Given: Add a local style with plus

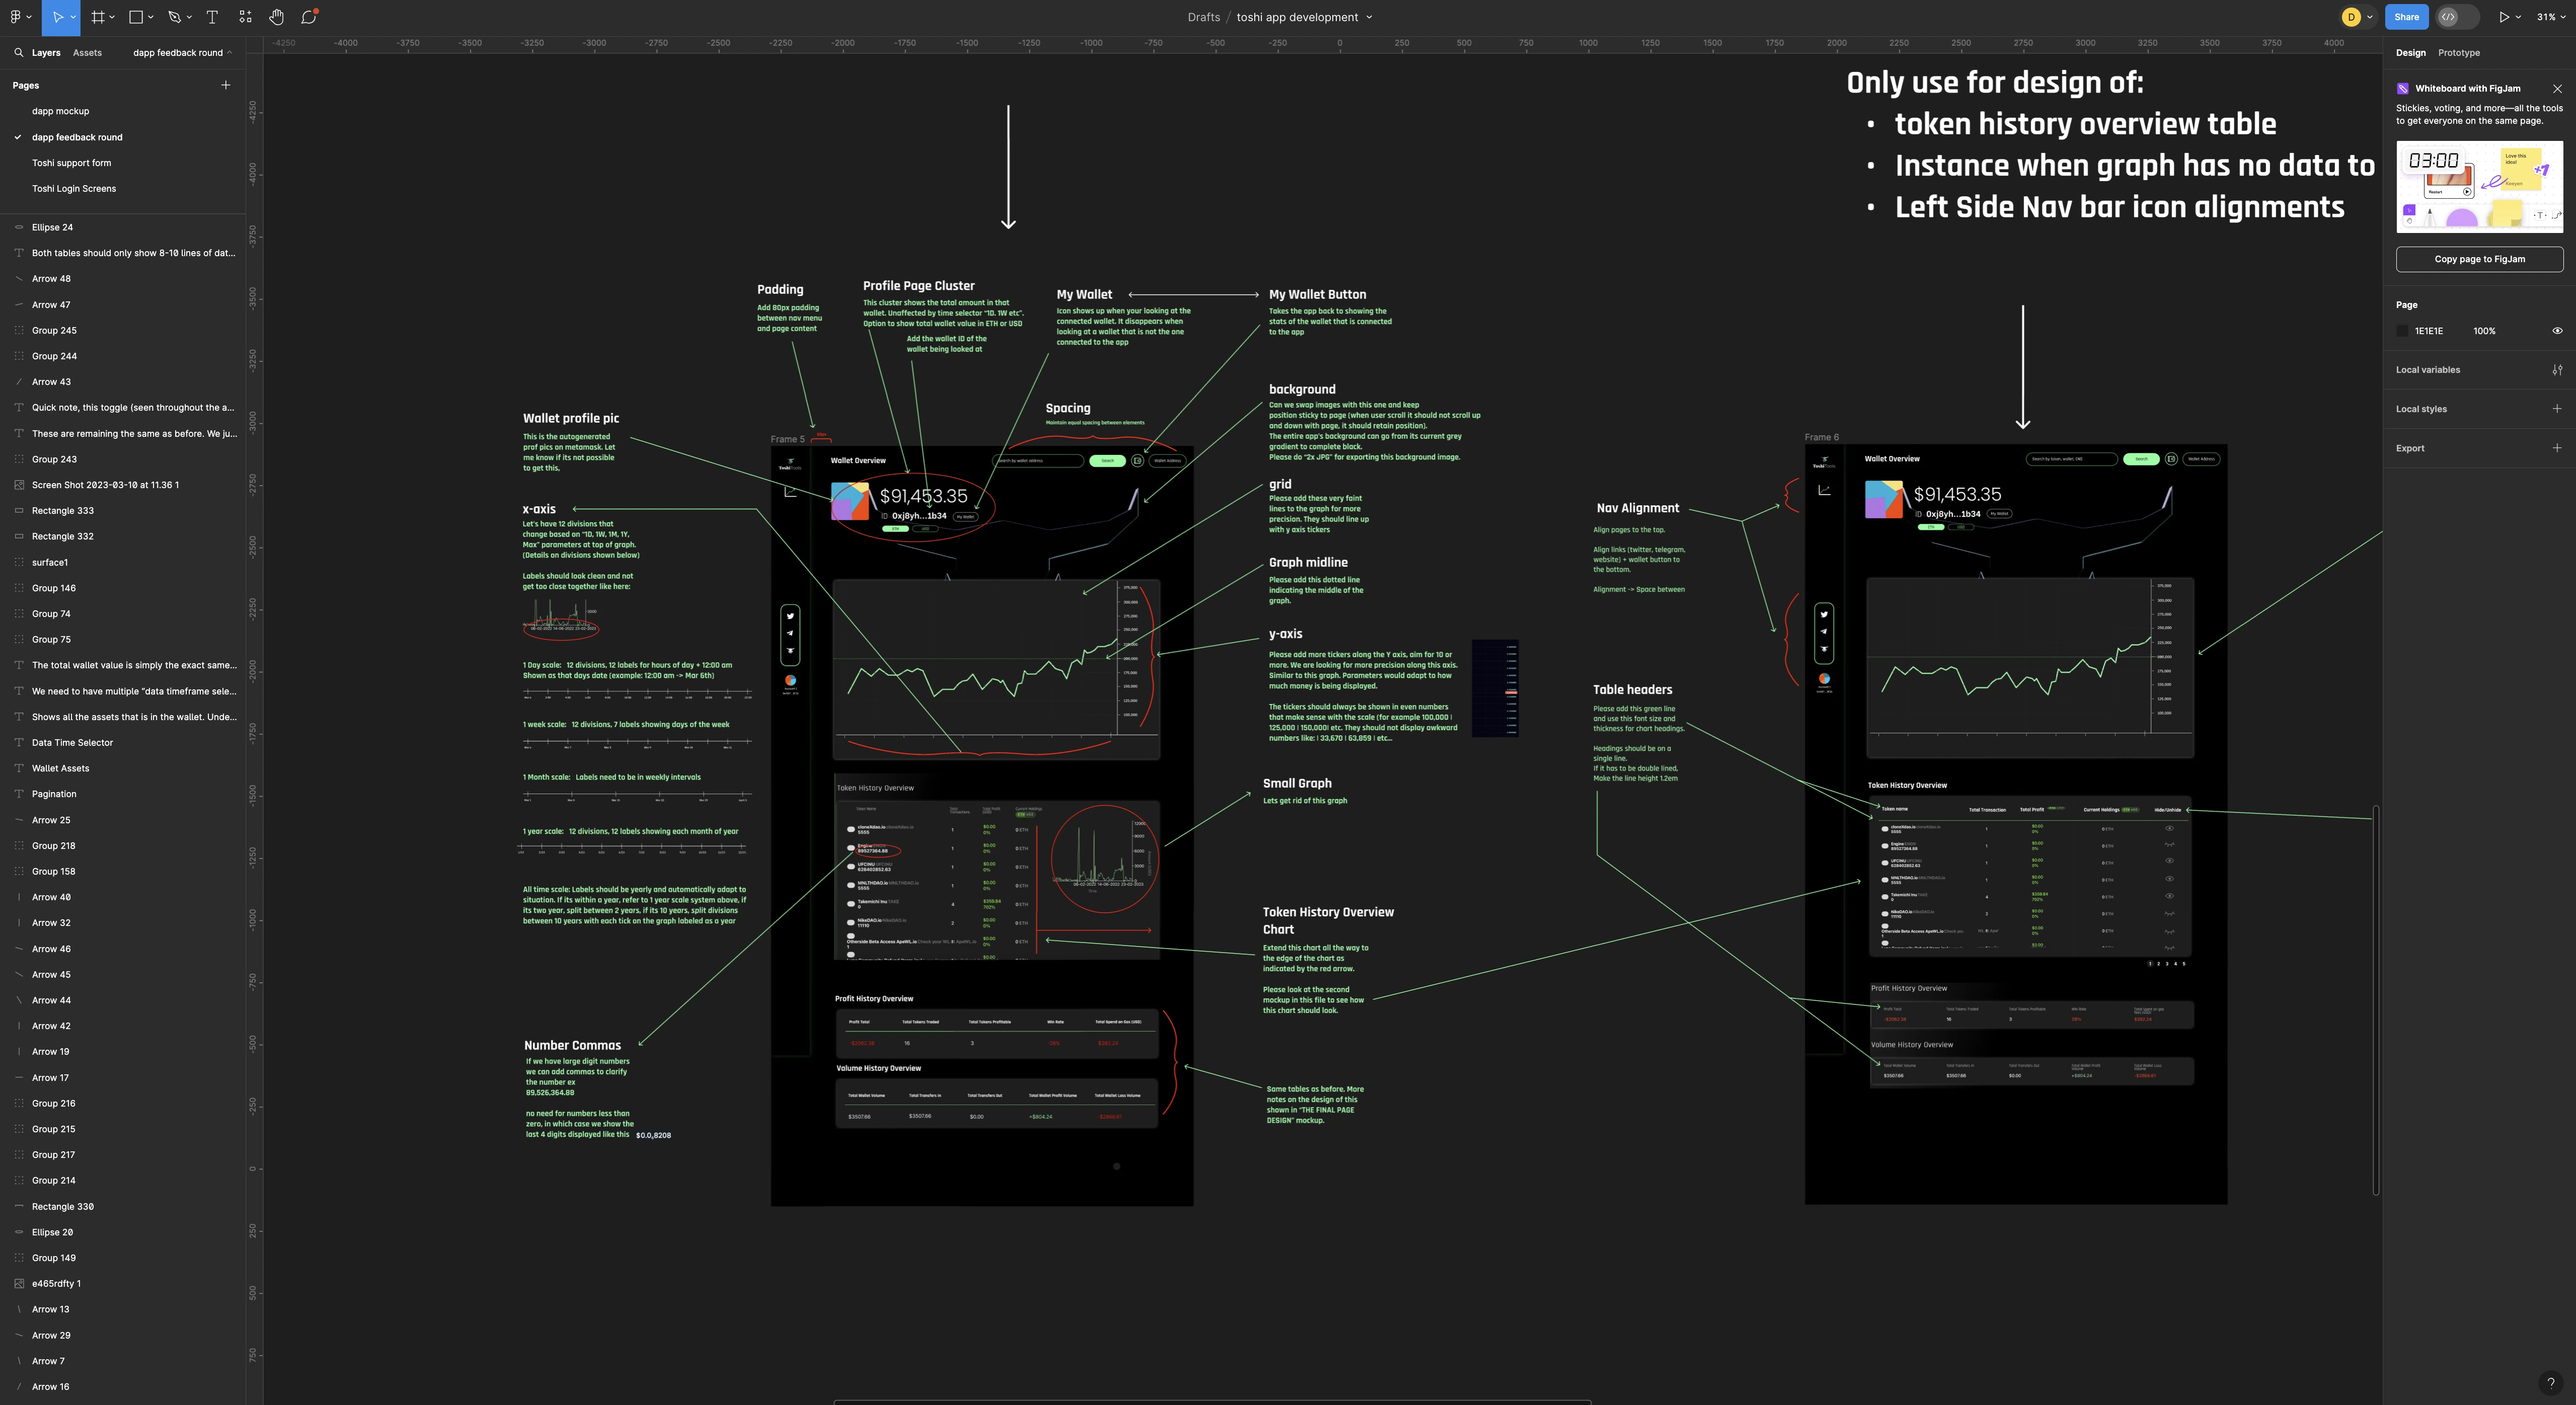Looking at the screenshot, I should click(x=2557, y=408).
